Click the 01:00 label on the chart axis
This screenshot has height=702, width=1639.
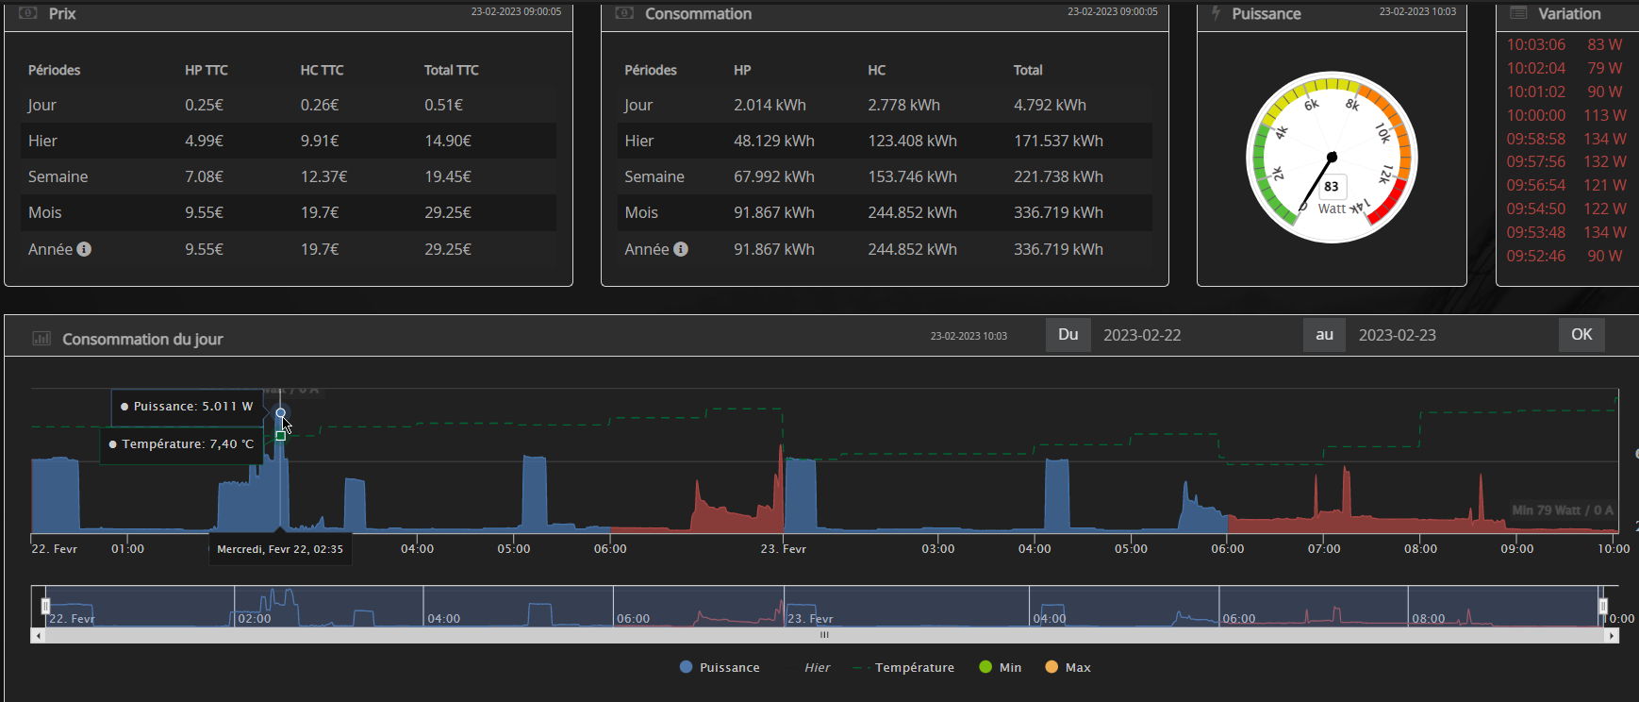click(127, 548)
